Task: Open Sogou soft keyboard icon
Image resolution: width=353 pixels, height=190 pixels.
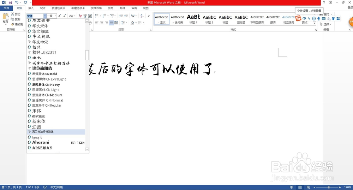Action: coord(324,18)
